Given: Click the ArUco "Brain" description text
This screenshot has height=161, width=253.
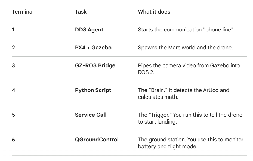Looking at the screenshot, I should pos(184,94).
